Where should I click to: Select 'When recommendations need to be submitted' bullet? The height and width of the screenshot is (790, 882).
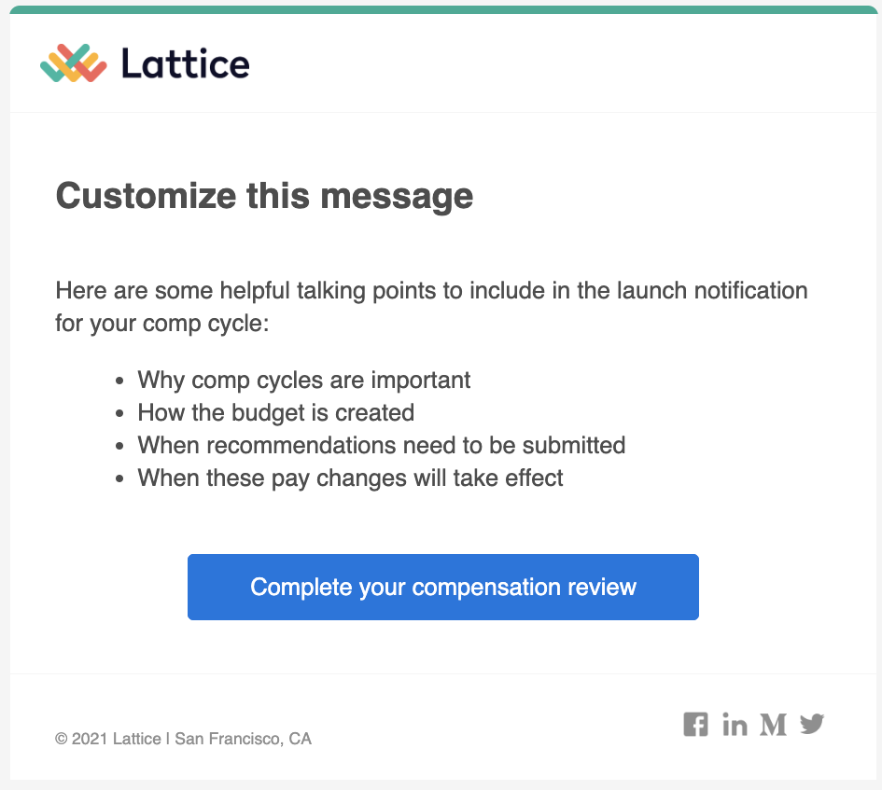[x=381, y=445]
